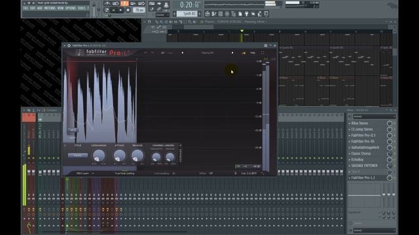Open the MIDI Learn dropdown

84,174
